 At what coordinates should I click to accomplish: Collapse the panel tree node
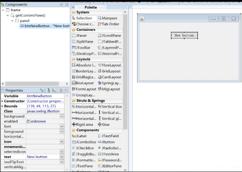click(x=12, y=21)
